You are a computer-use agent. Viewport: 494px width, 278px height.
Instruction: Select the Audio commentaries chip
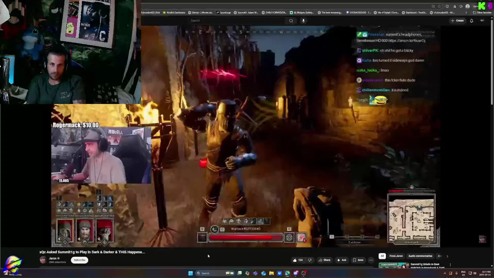pos(420,256)
